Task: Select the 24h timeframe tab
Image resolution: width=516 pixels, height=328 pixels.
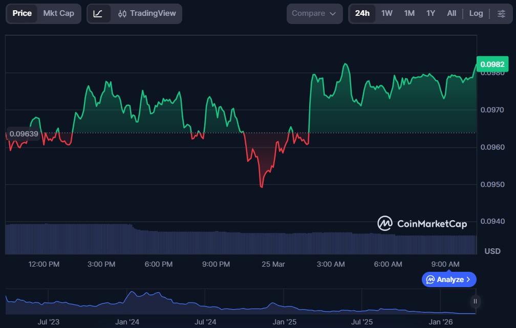Action: point(362,14)
